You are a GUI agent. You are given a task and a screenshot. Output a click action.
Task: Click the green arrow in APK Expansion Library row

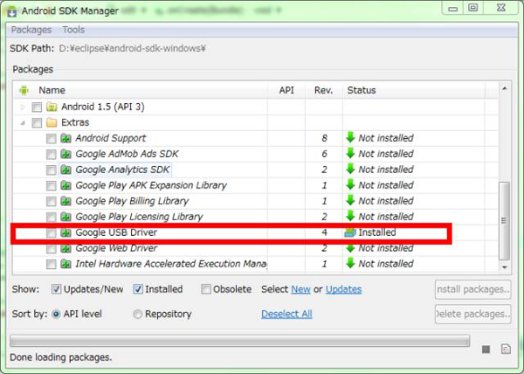[350, 184]
